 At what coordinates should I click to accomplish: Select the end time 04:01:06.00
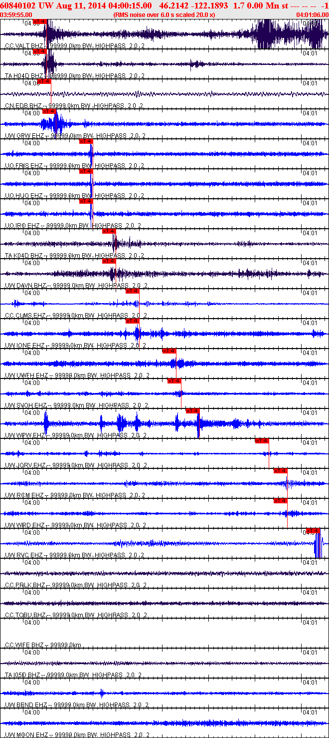[x=313, y=15]
